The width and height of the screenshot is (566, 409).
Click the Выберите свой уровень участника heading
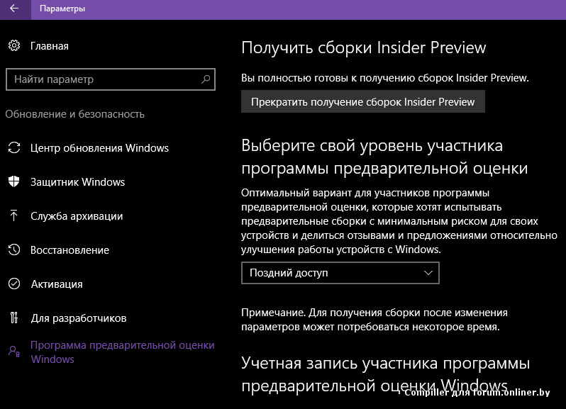tap(385, 157)
